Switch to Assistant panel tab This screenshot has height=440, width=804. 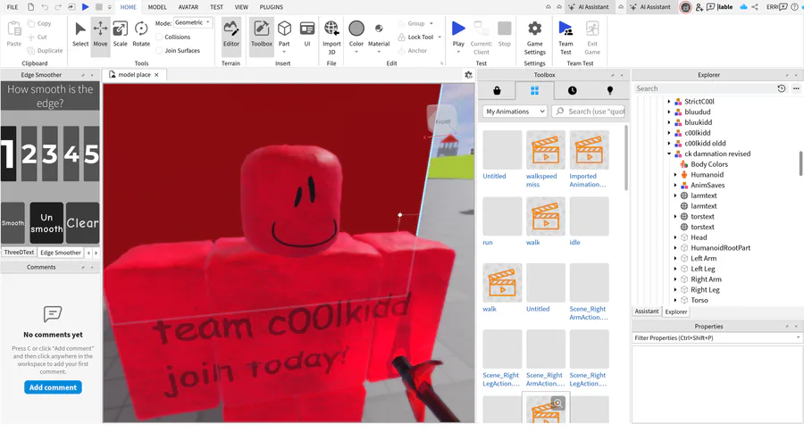(x=647, y=311)
